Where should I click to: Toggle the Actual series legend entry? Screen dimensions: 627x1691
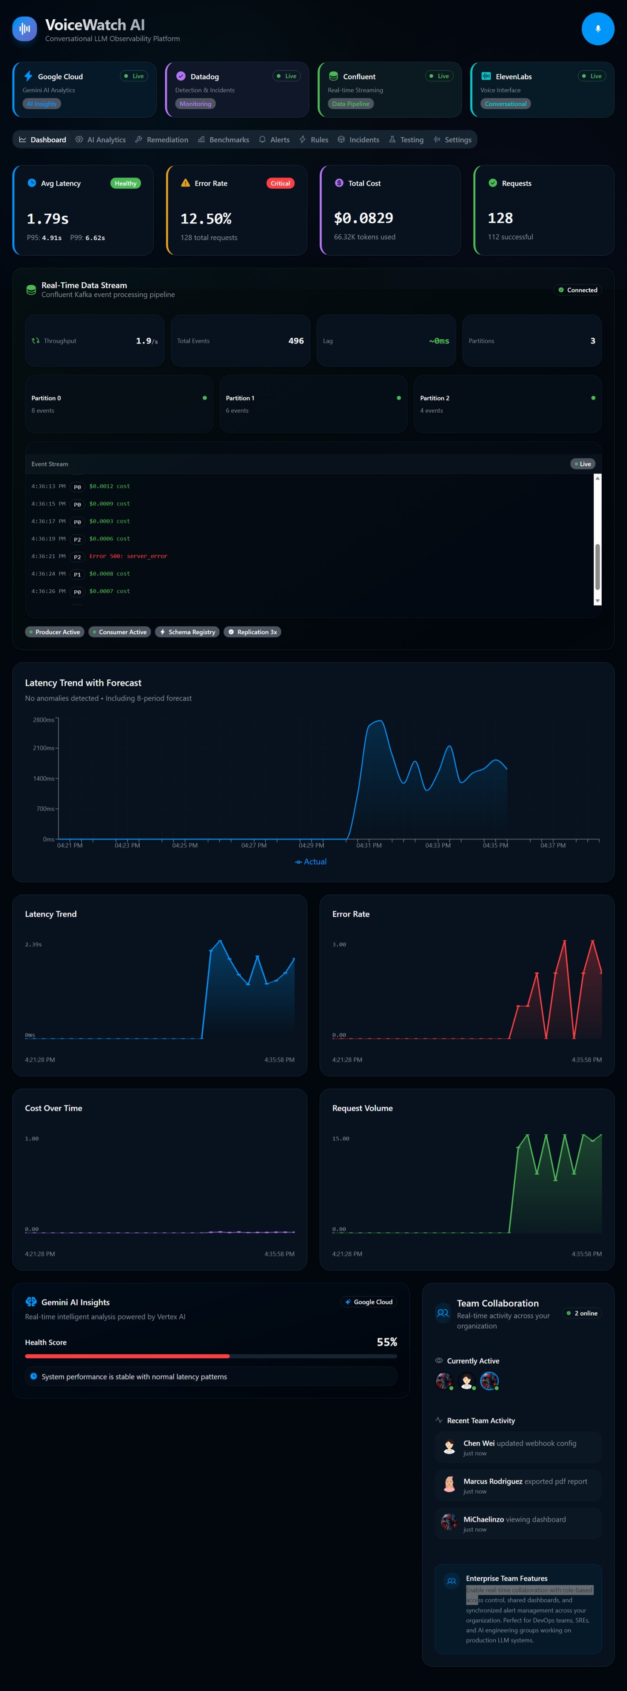pos(311,861)
